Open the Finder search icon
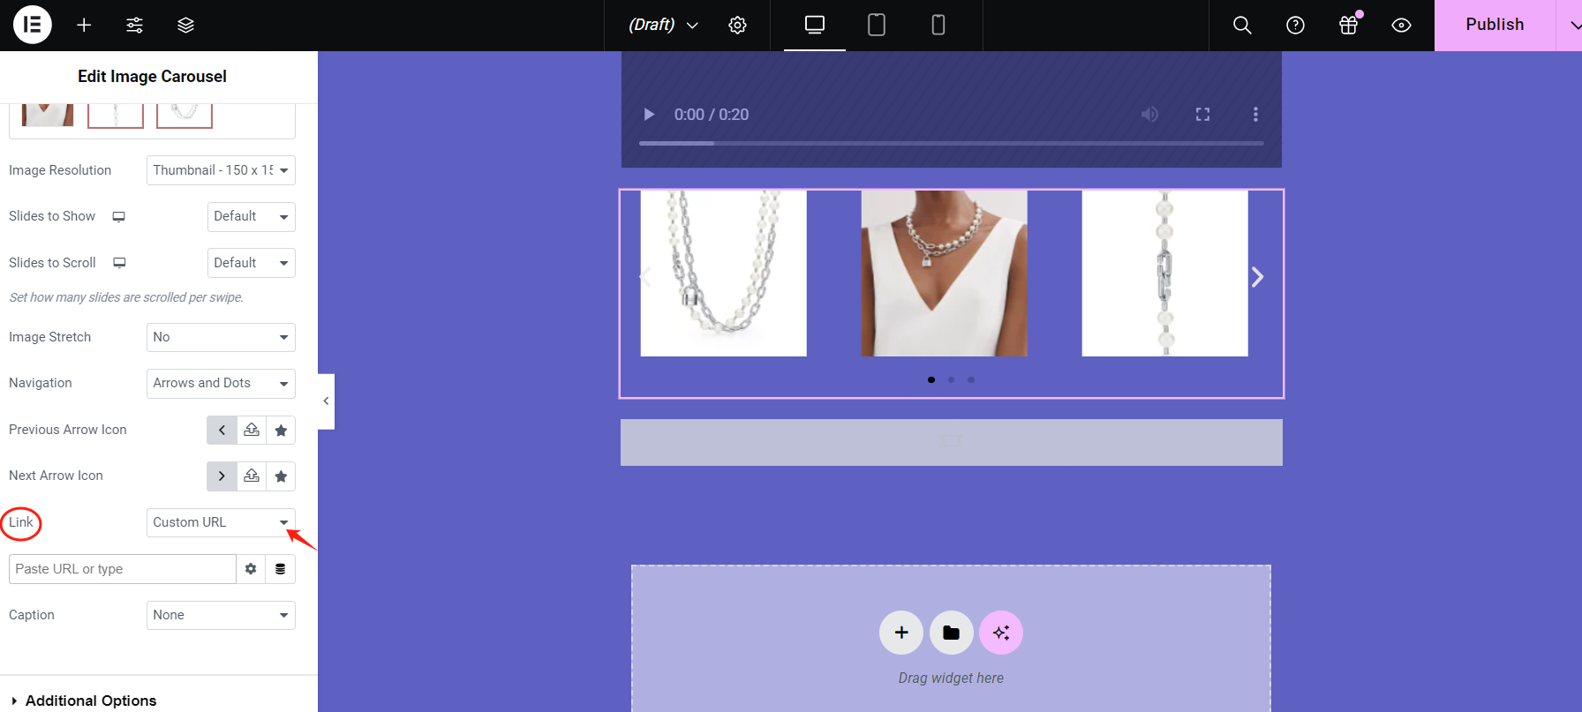The image size is (1582, 712). point(1242,25)
